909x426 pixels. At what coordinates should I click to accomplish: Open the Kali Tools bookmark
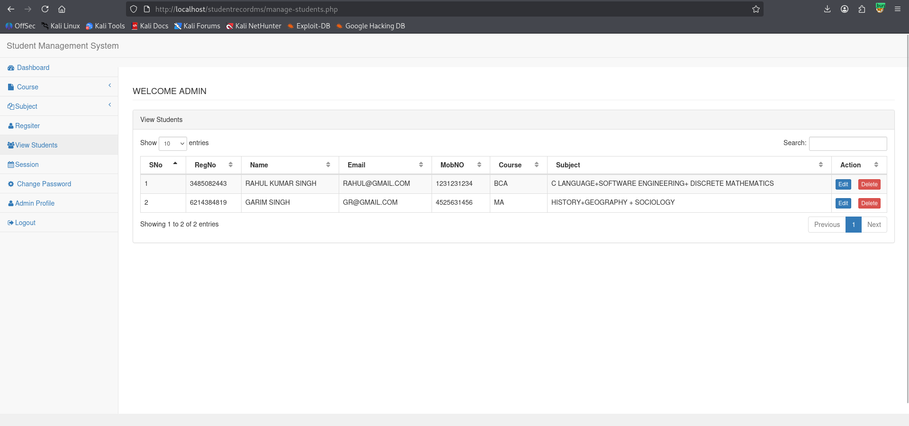point(105,26)
